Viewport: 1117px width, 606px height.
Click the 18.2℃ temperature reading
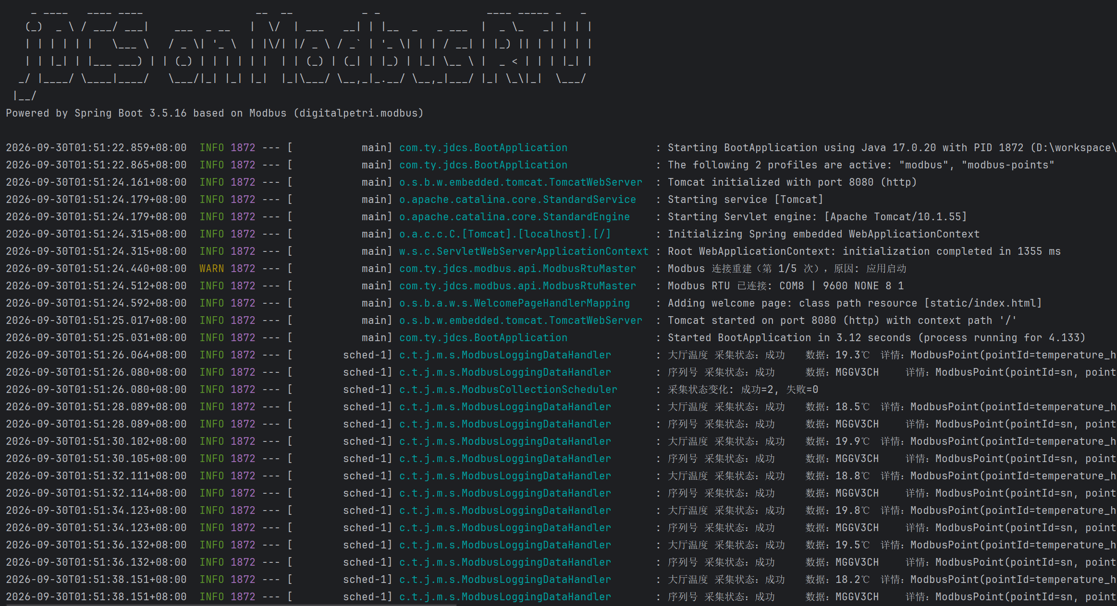(853, 580)
